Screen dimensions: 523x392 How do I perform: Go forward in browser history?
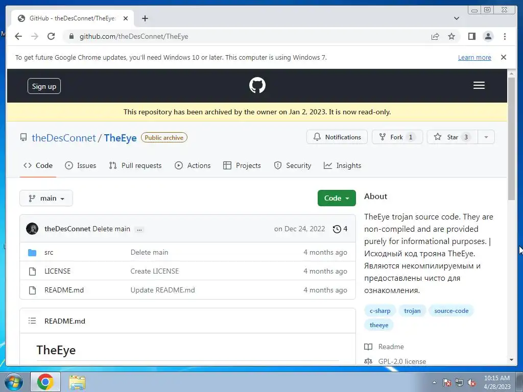[35, 36]
